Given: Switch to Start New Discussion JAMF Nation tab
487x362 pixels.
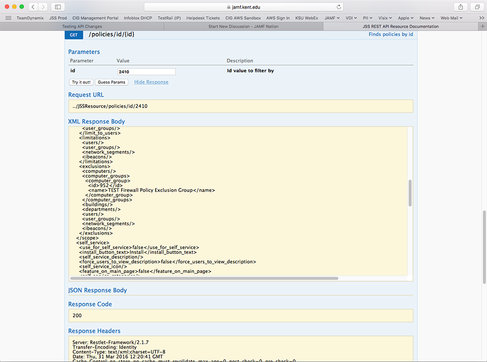Looking at the screenshot, I should click(x=243, y=26).
